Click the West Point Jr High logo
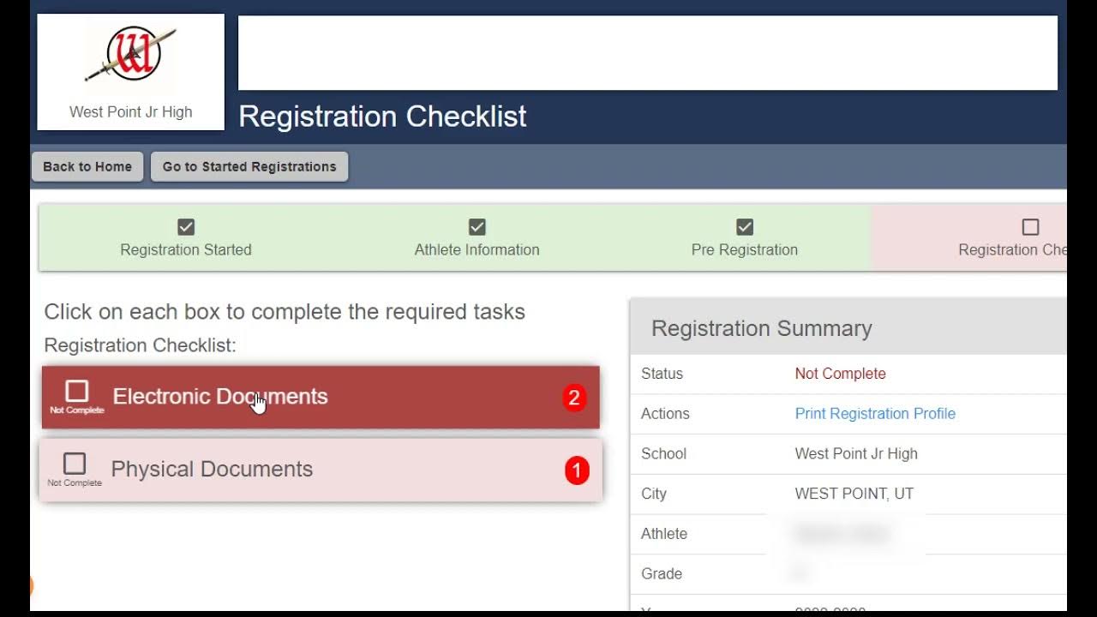1097x617 pixels. pyautogui.click(x=131, y=55)
